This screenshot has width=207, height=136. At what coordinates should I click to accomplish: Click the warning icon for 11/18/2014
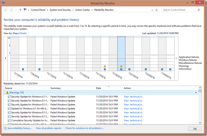[x=105, y=66]
